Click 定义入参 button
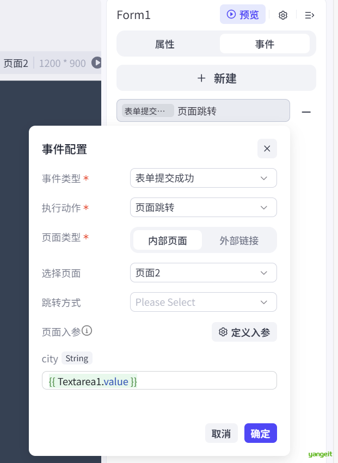The width and height of the screenshot is (338, 463). 244,332
